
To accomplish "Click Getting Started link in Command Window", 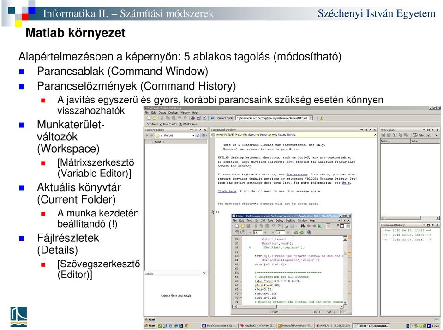I will point(287,134).
